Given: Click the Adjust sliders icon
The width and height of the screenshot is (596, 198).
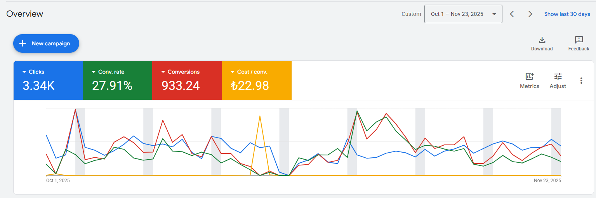Looking at the screenshot, I should click(x=558, y=76).
